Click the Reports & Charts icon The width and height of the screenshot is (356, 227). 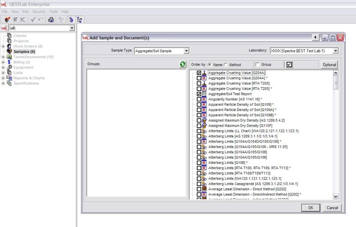[x=9, y=78]
